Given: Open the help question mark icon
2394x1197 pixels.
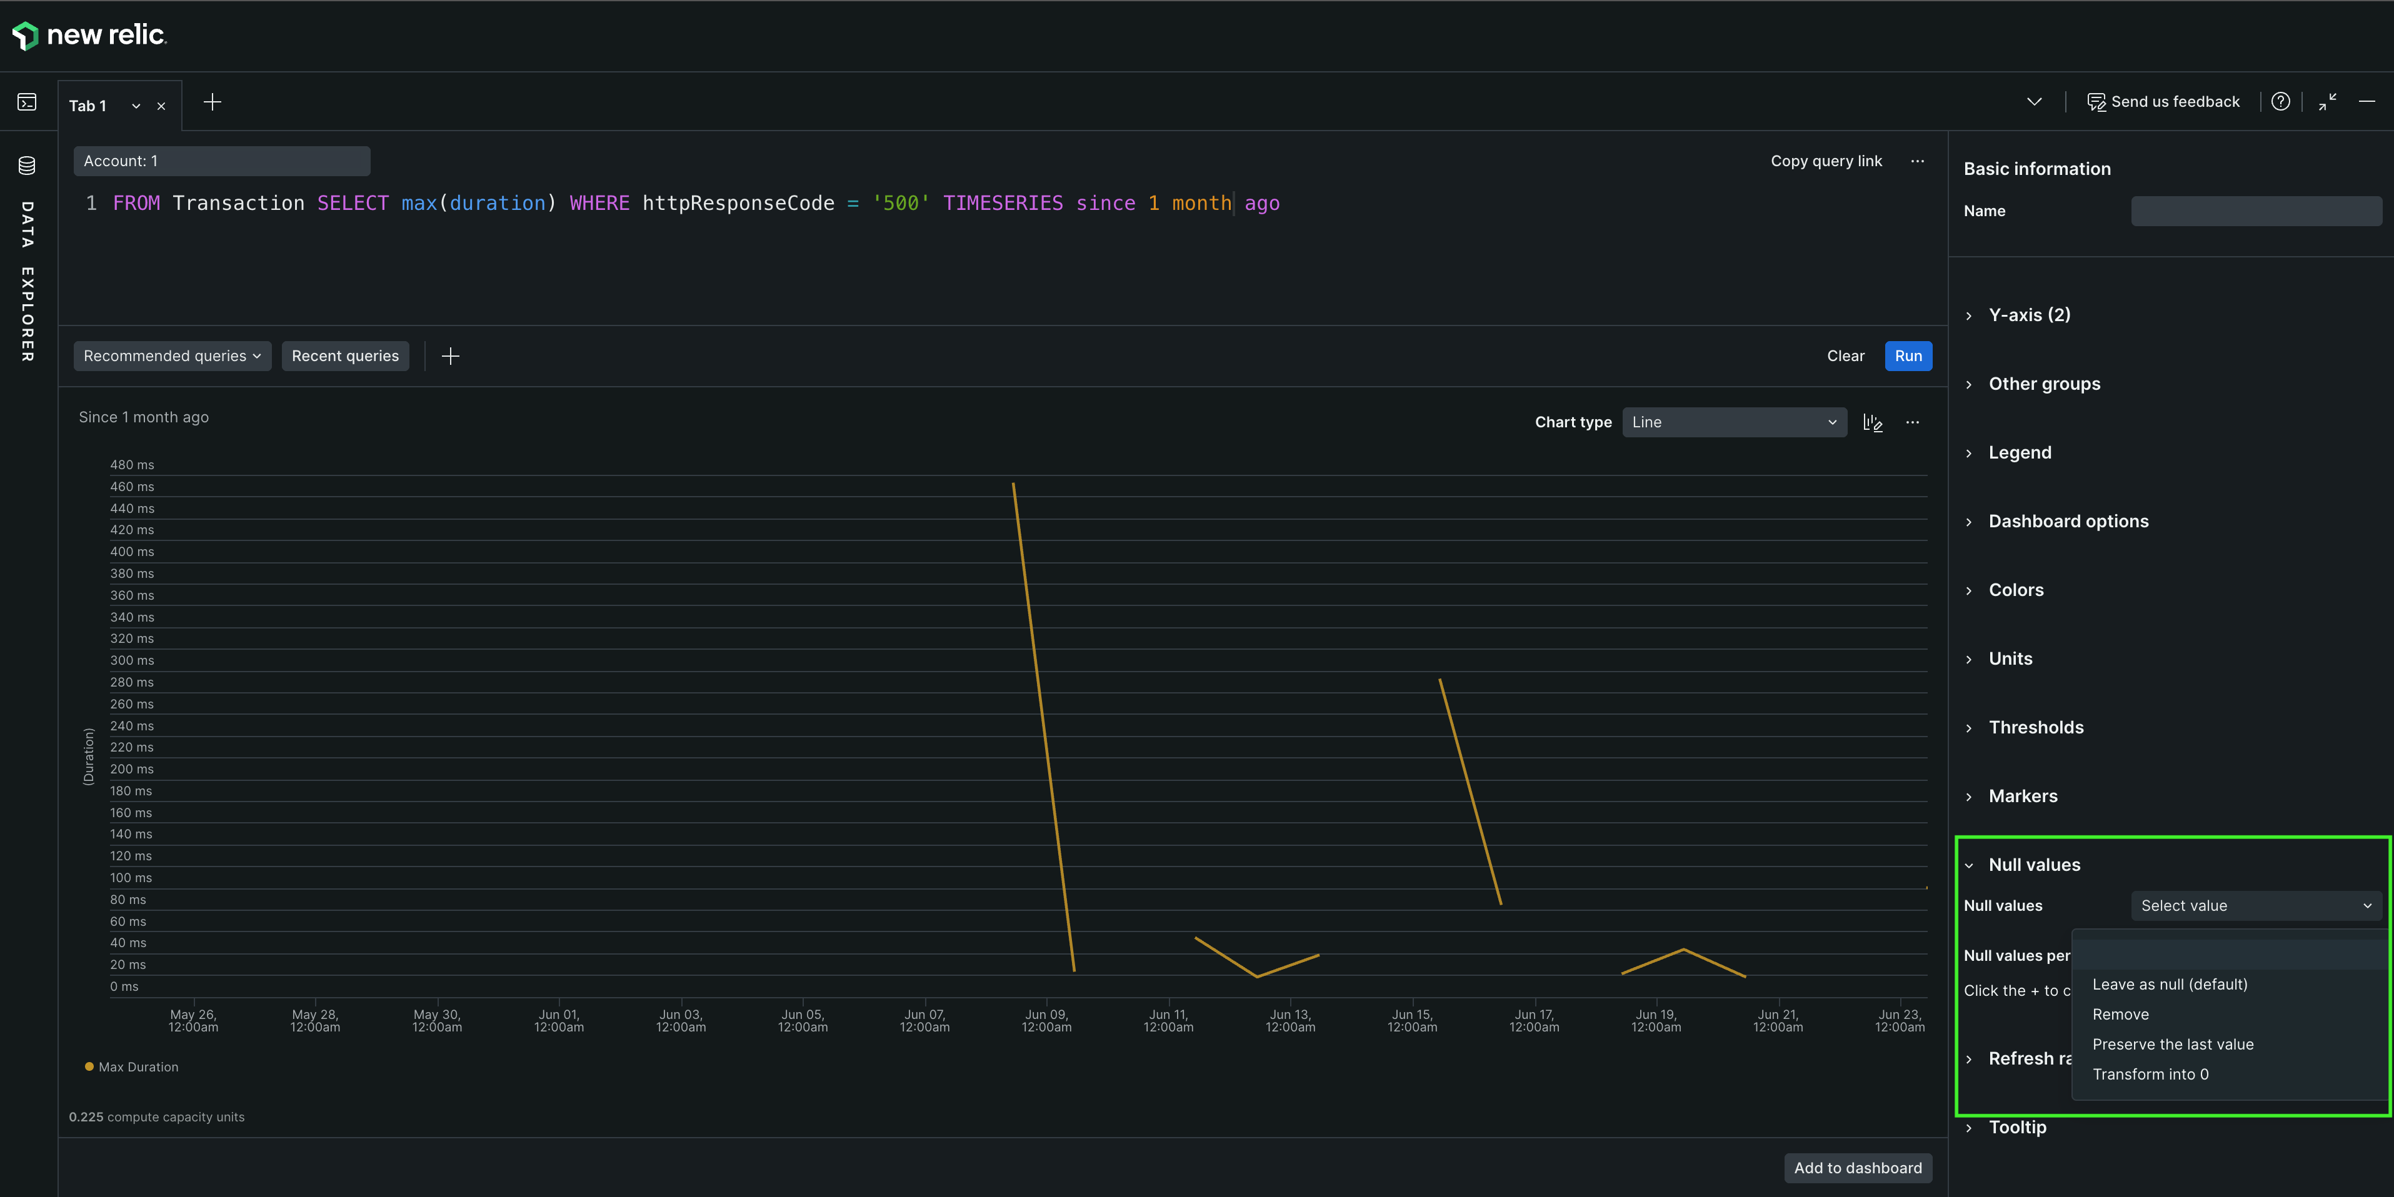Looking at the screenshot, I should (2280, 102).
